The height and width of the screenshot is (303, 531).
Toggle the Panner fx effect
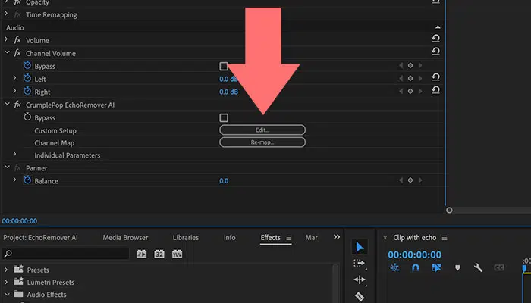point(17,167)
